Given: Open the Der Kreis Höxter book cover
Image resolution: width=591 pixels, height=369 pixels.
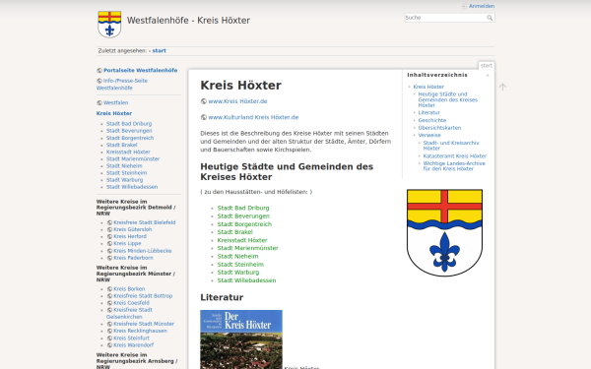Looking at the screenshot, I should tap(241, 339).
